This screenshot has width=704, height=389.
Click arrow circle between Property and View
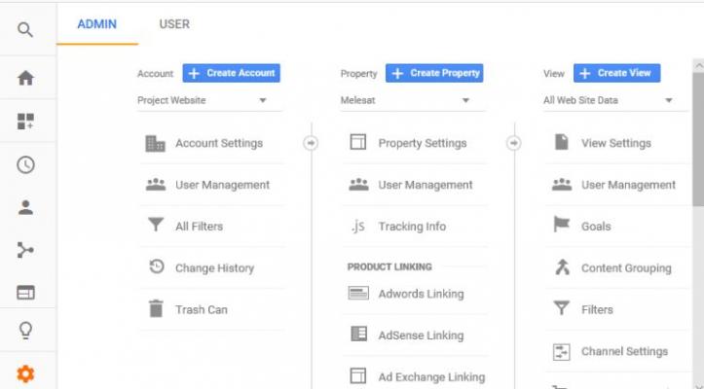(513, 143)
